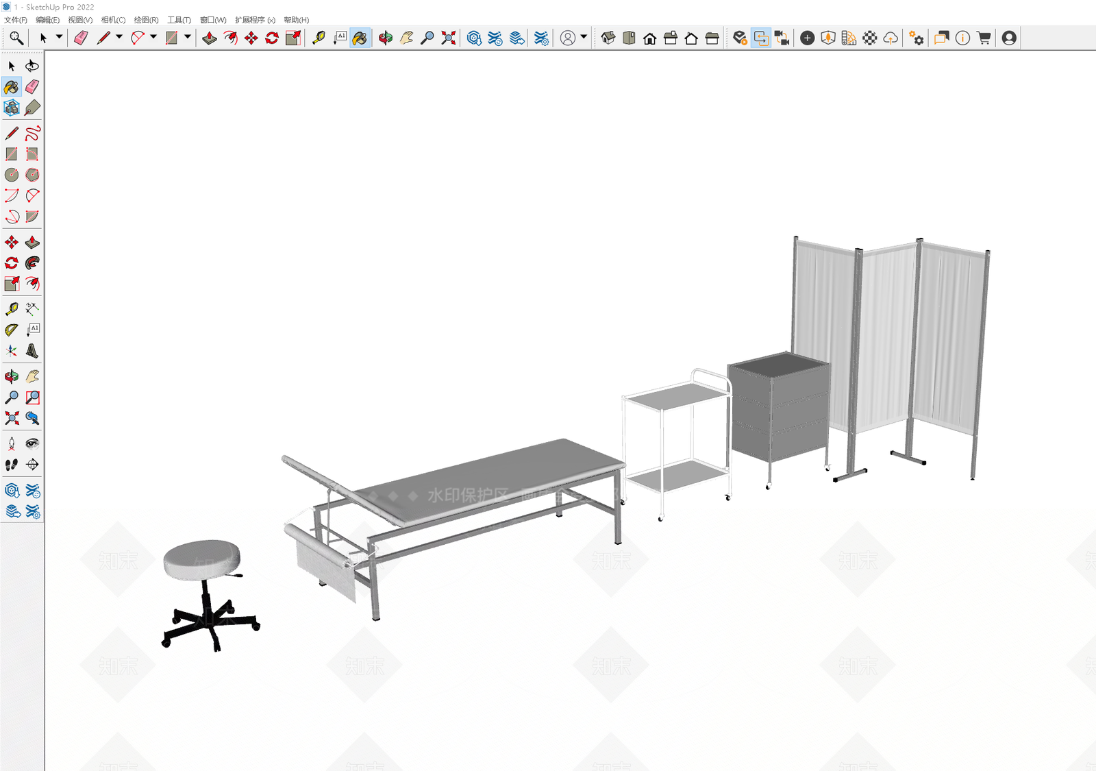The image size is (1096, 771).
Task: Select the Move tool in top toolbar
Action: point(251,38)
